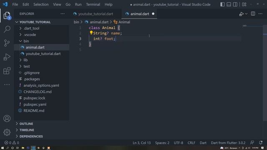This screenshot has height=150, width=267.
Task: Open Task View on the taskbar
Action: click(x=18, y=148)
